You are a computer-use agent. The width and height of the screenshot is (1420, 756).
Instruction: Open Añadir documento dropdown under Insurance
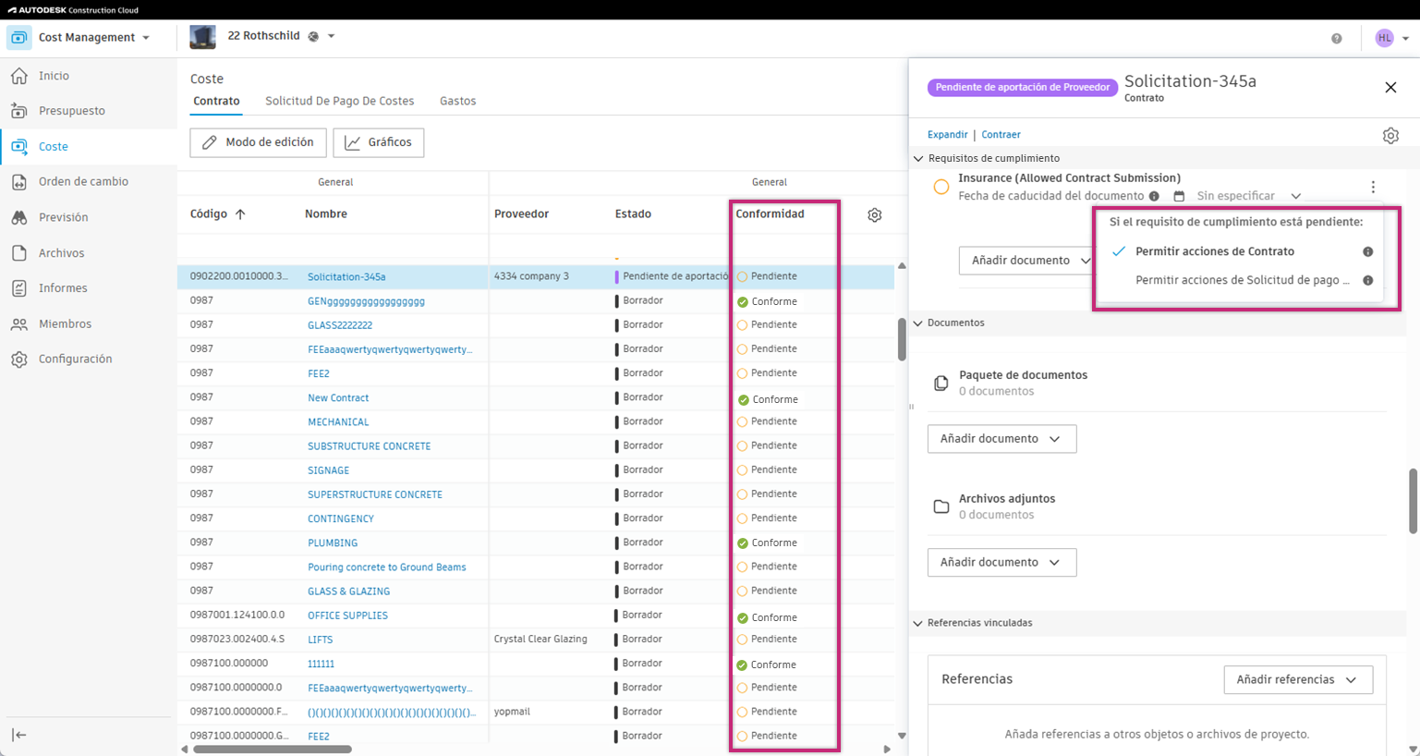coord(1026,261)
